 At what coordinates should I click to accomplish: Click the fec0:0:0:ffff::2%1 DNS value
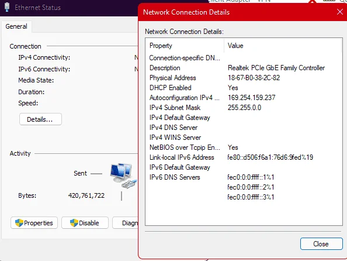[x=251, y=187]
